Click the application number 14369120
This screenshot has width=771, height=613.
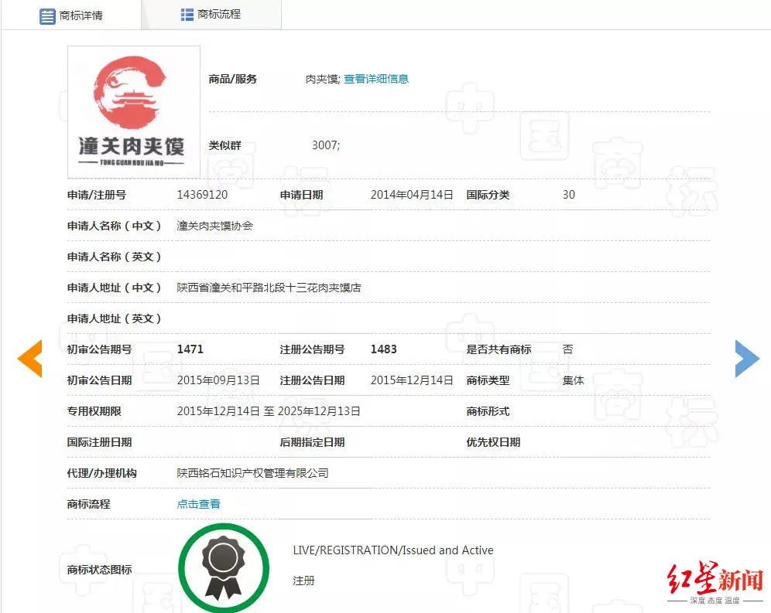(202, 195)
